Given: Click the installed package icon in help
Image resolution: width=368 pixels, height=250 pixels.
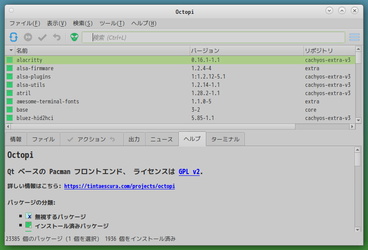Looking at the screenshot, I should 28,225.
